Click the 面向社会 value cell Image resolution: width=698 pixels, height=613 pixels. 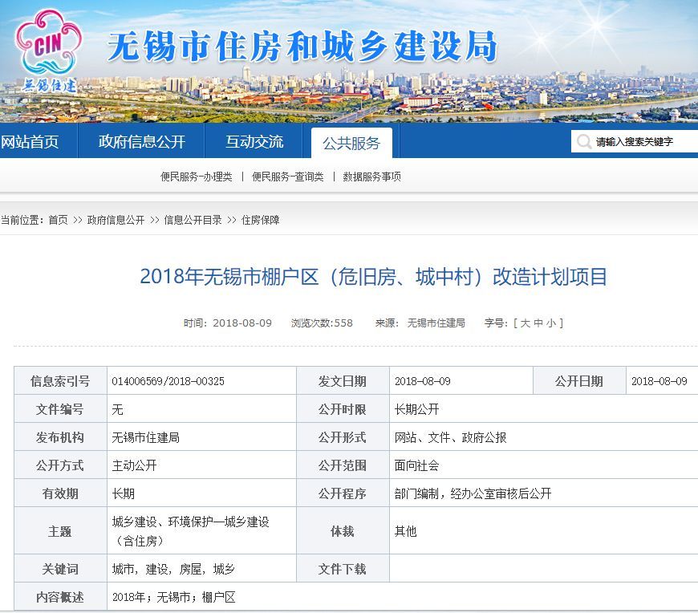coord(543,465)
